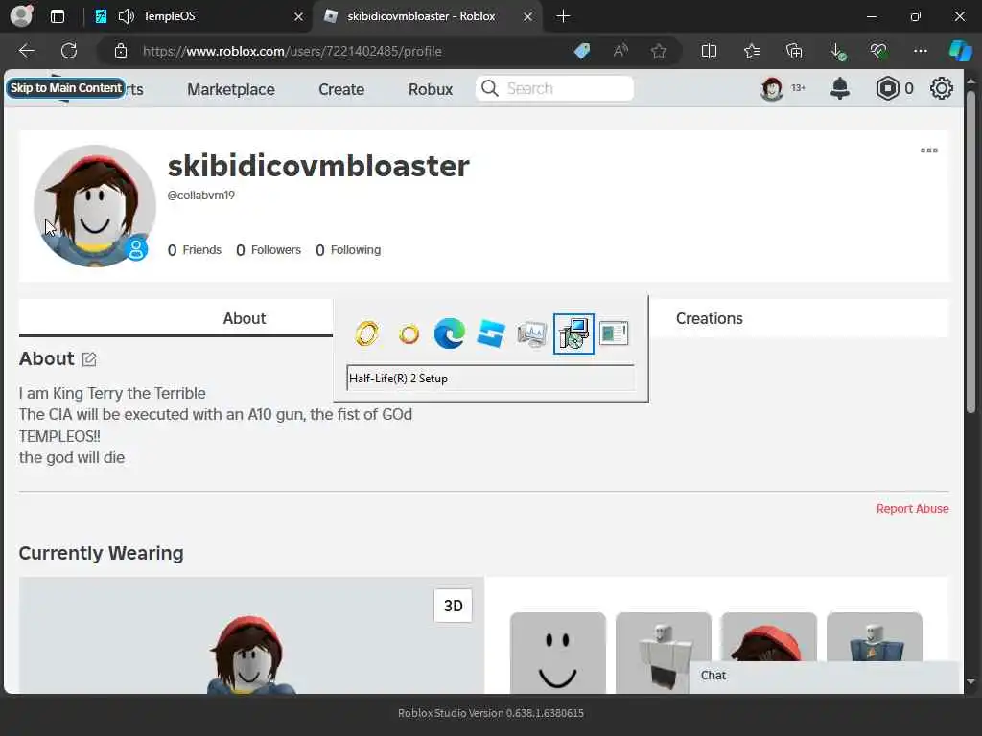Select the small orange ring icon in switcher
The width and height of the screenshot is (982, 736).
click(x=409, y=334)
